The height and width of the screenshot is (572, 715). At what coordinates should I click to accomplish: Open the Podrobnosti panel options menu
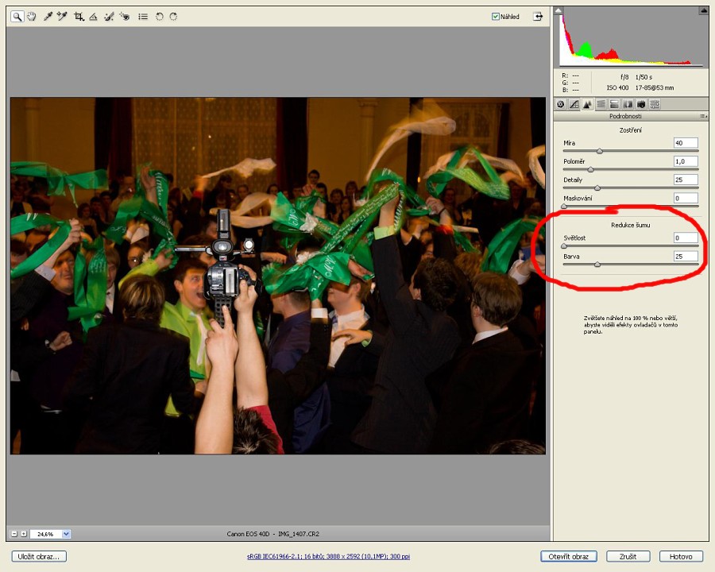point(703,116)
